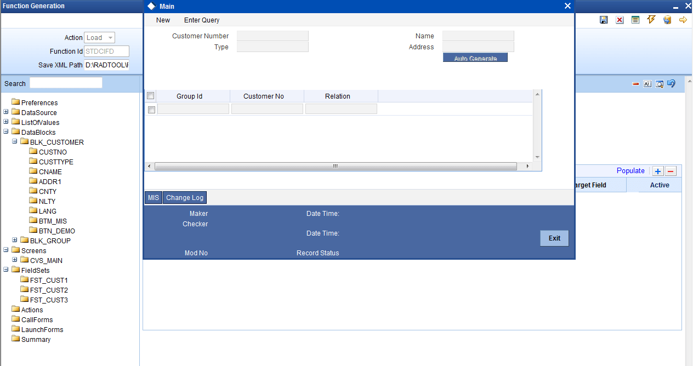This screenshot has width=693, height=366.
Task: Click the Save XML Path field
Action: click(x=107, y=65)
